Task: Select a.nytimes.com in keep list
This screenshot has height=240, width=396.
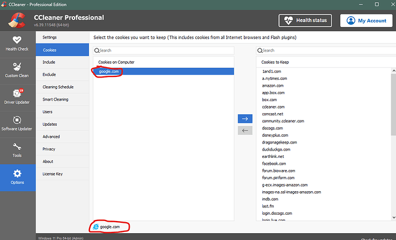Action: [x=274, y=79]
